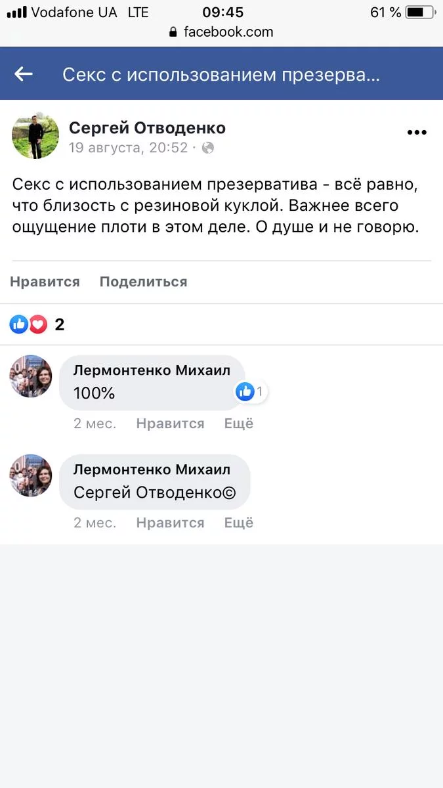
Task: Tap the lock icon beside facebook.com
Action: 173,32
